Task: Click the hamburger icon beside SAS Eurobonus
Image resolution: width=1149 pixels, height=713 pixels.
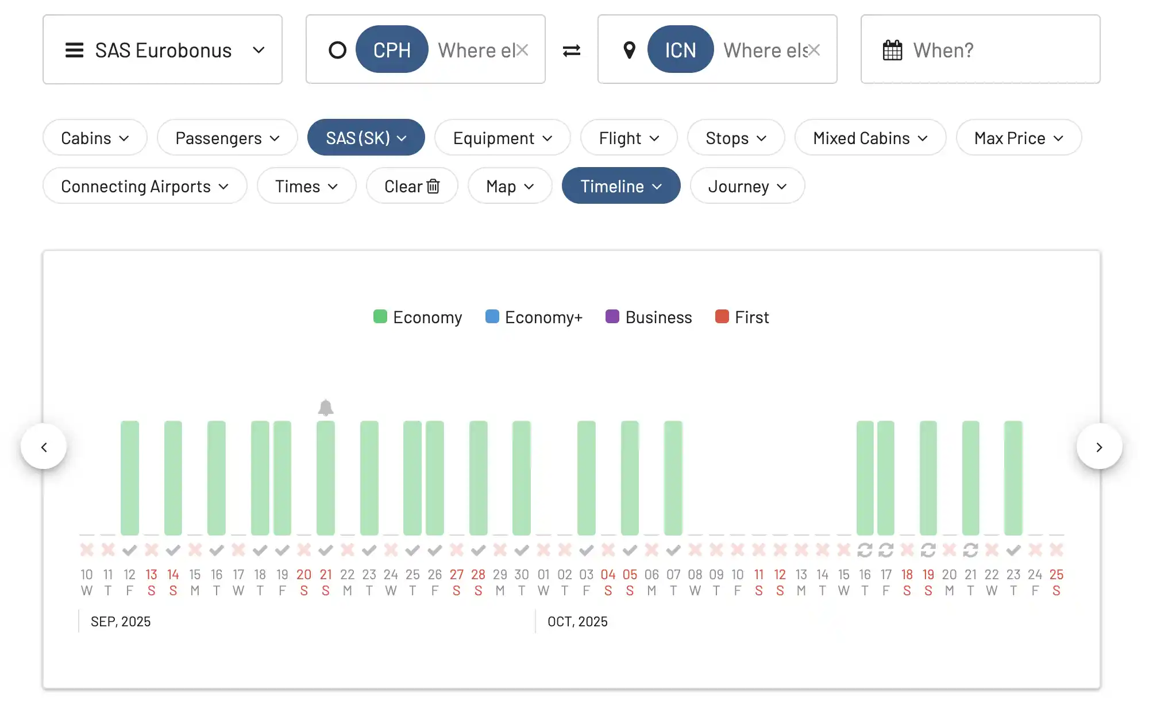Action: [74, 51]
